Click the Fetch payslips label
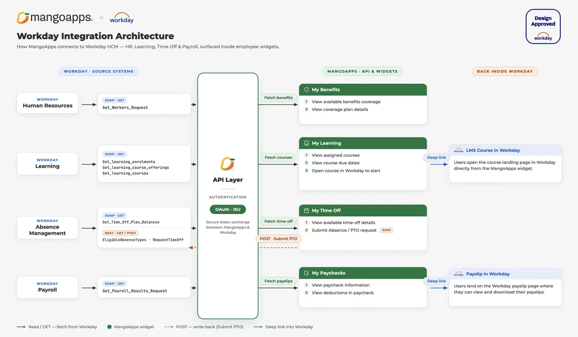 pyautogui.click(x=278, y=281)
